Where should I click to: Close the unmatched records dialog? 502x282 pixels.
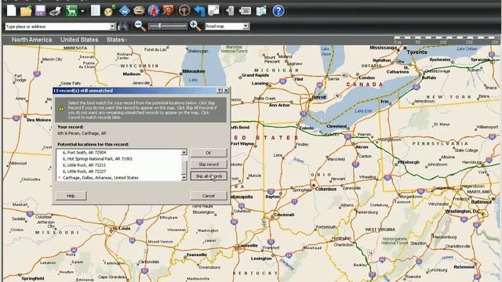click(x=226, y=91)
